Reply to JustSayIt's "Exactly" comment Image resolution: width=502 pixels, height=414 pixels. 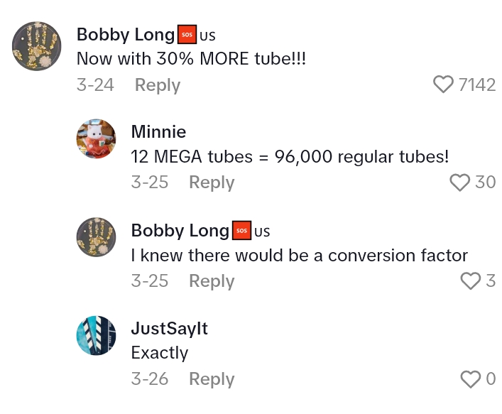(212, 379)
